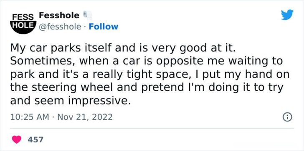Open the Twitter bird logo
The image size is (304, 151).
pos(287,15)
